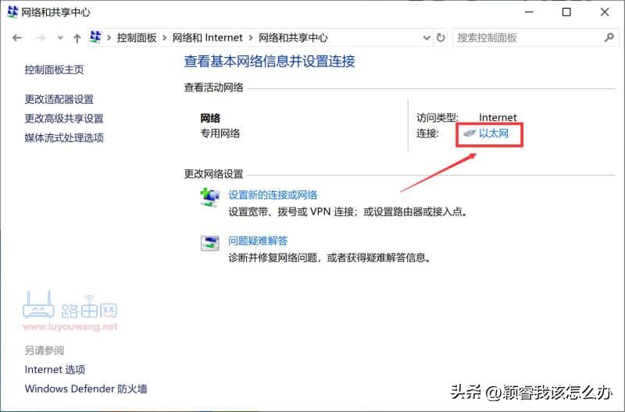Go up one level with up arrow

[77, 37]
